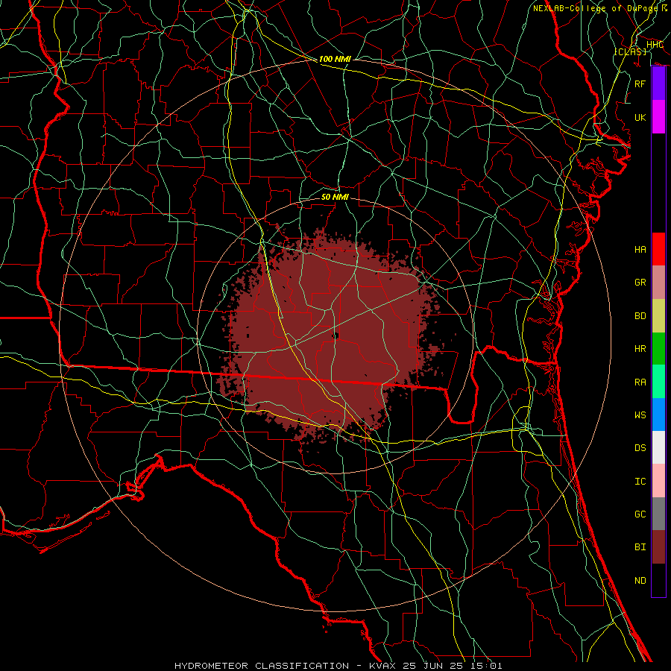The height and width of the screenshot is (671, 671).
Task: Click the BD legend label
Action: tap(640, 316)
